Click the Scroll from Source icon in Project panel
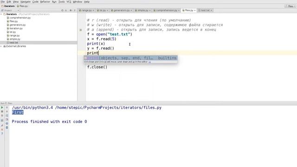Image resolution: width=297 pixels, height=167 pixels. pyautogui.click(x=62, y=10)
